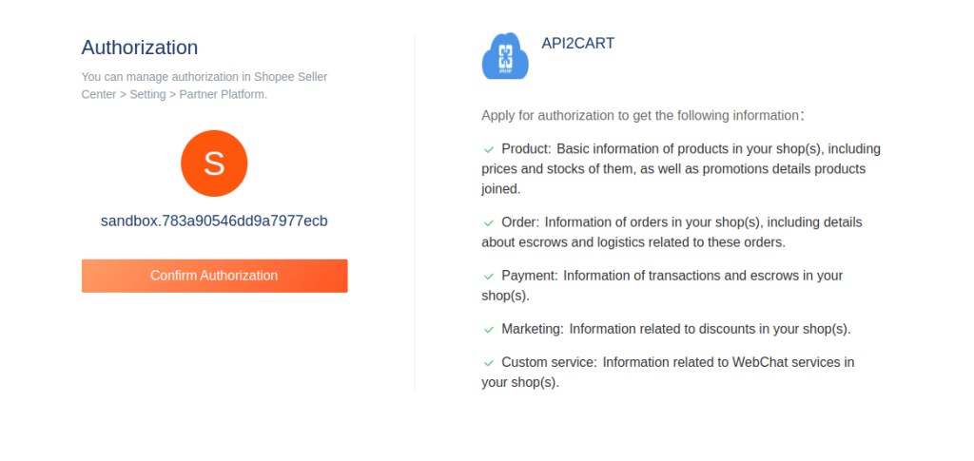
Task: Click the green checkmark beside Marketing
Action: tap(489, 329)
